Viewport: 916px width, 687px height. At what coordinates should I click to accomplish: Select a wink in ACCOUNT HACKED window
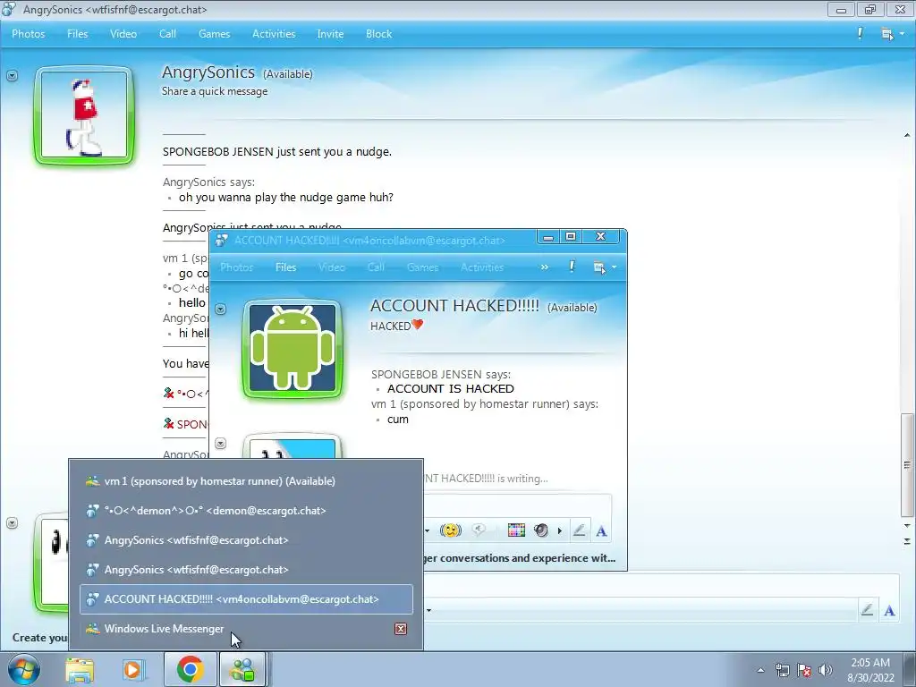[451, 530]
